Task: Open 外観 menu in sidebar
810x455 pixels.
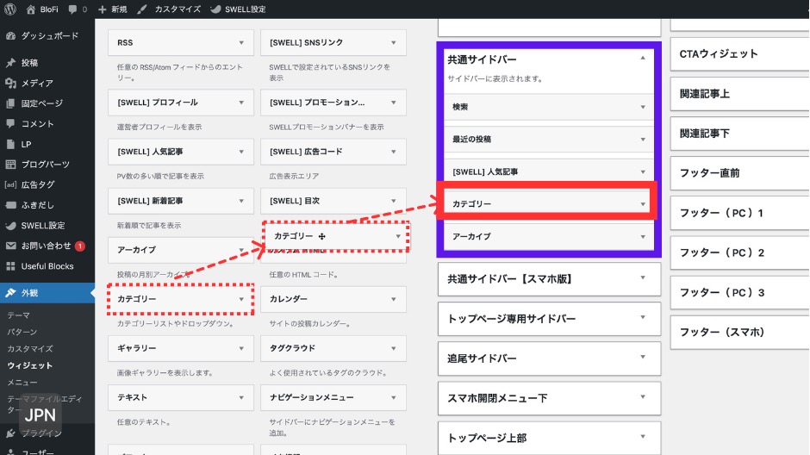Action: pos(47,293)
